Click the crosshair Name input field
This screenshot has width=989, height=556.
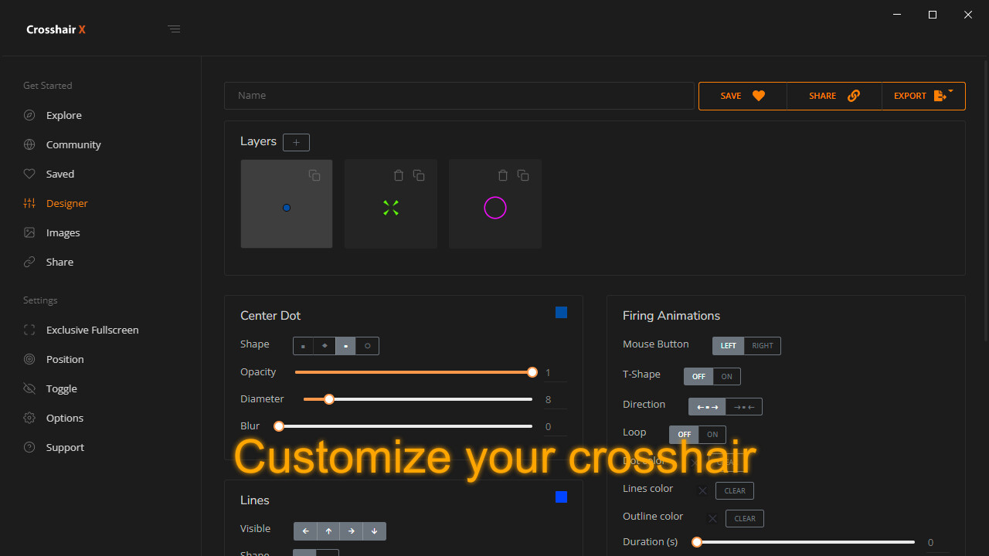[459, 96]
